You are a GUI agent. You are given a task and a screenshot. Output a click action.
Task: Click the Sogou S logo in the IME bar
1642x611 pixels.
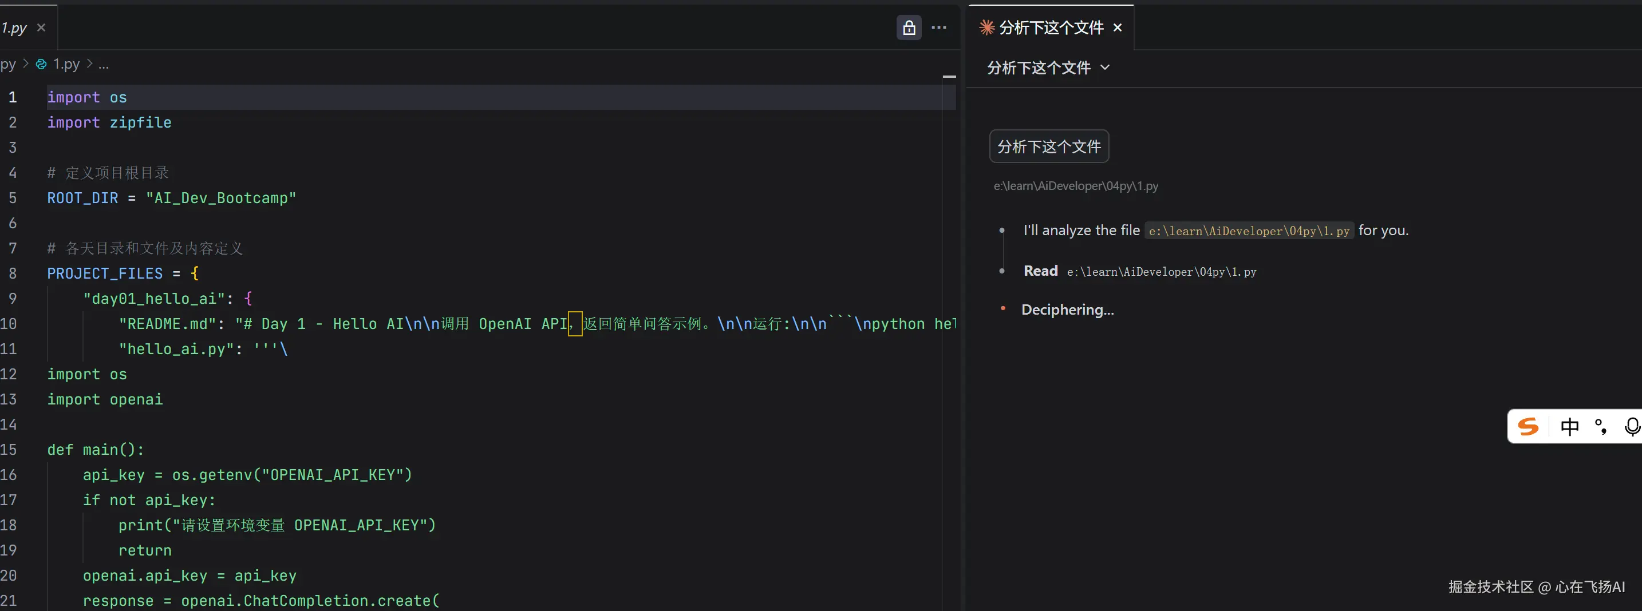tap(1528, 426)
